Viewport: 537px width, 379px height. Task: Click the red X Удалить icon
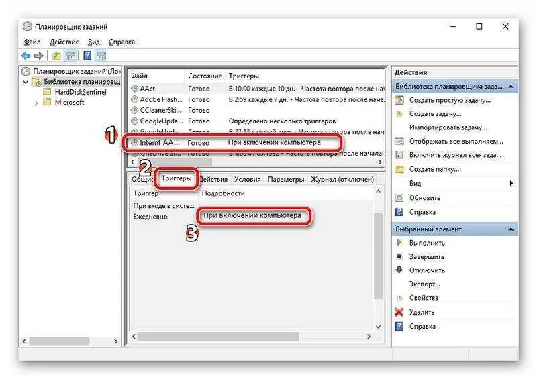coord(399,312)
